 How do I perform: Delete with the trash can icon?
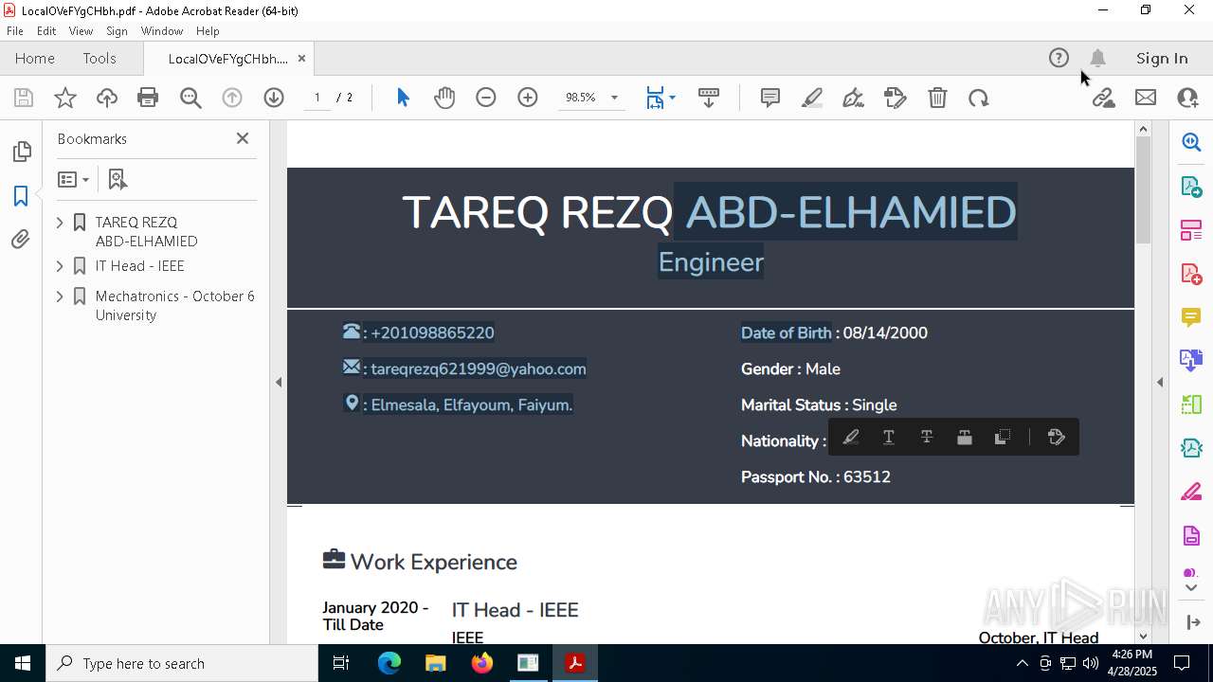pos(937,98)
